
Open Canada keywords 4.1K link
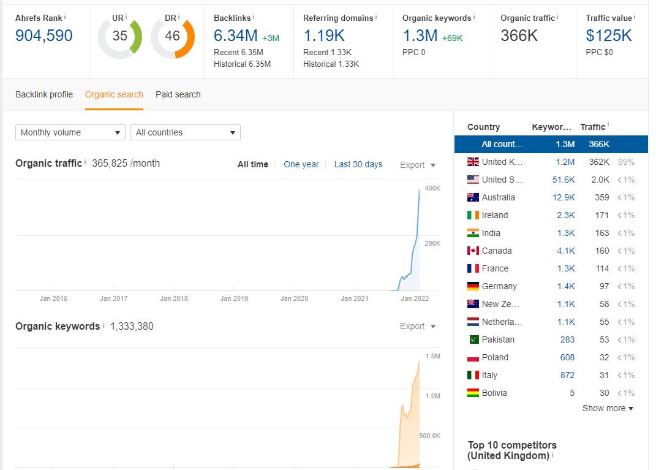point(565,251)
